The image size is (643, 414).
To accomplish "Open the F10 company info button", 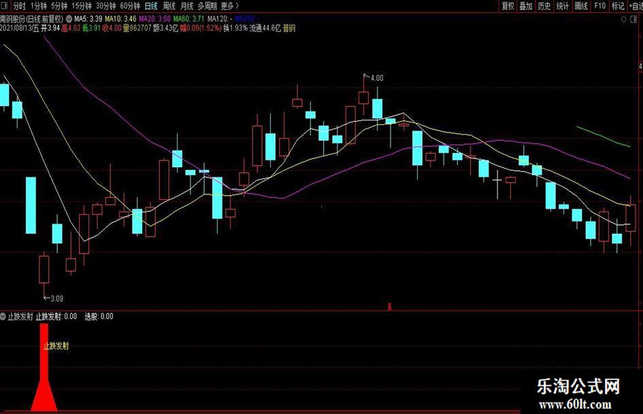I will pos(599,5).
